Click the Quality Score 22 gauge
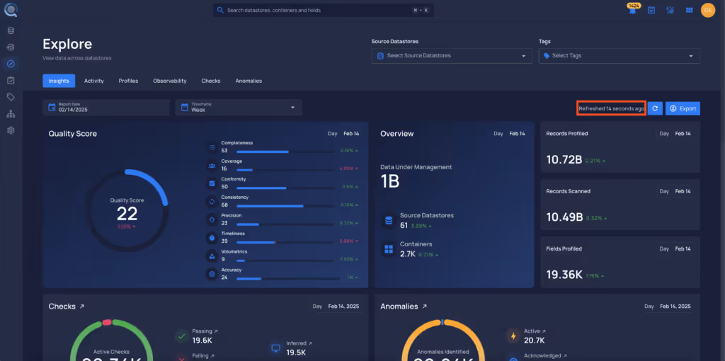This screenshot has width=725, height=361. click(x=127, y=210)
